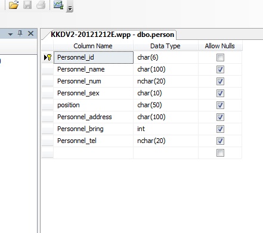The height and width of the screenshot is (233, 263).
Task: Open the side panel window position dropdown
Action: coord(11,34)
